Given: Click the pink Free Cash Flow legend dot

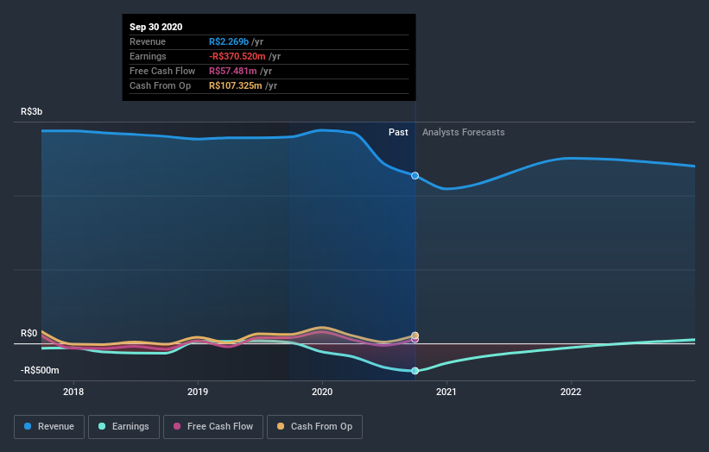Looking at the screenshot, I should coord(177,426).
